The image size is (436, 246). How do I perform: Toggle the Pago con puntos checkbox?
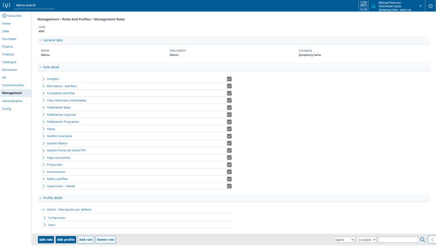tap(229, 157)
